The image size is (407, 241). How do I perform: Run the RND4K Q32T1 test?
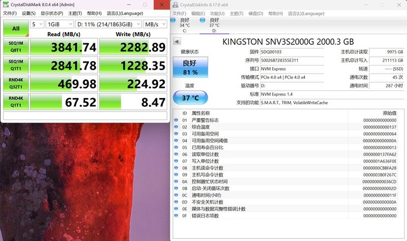(16, 83)
